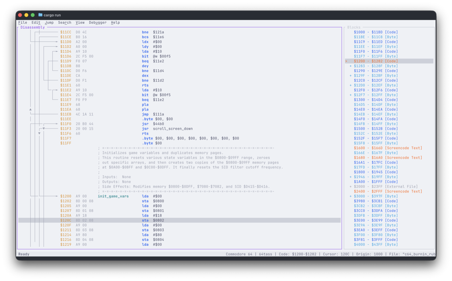This screenshot has height=281, width=452.
Task: Select block $1300 - $14D4 [Code]
Action: pos(376,100)
